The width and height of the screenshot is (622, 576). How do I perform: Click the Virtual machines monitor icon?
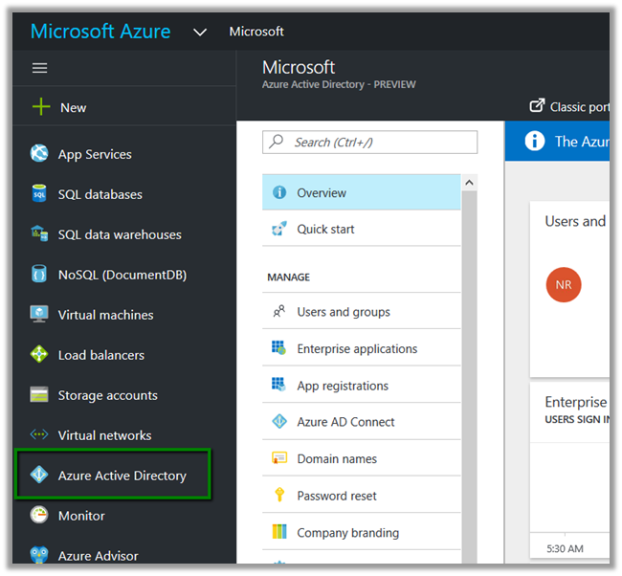coord(39,315)
